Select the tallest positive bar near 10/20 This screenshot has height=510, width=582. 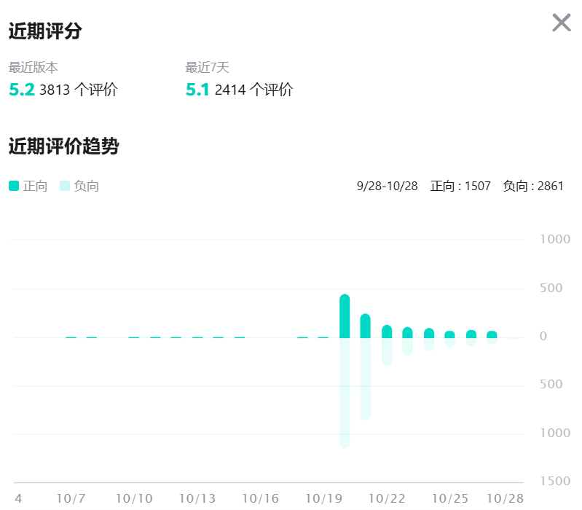tap(345, 316)
